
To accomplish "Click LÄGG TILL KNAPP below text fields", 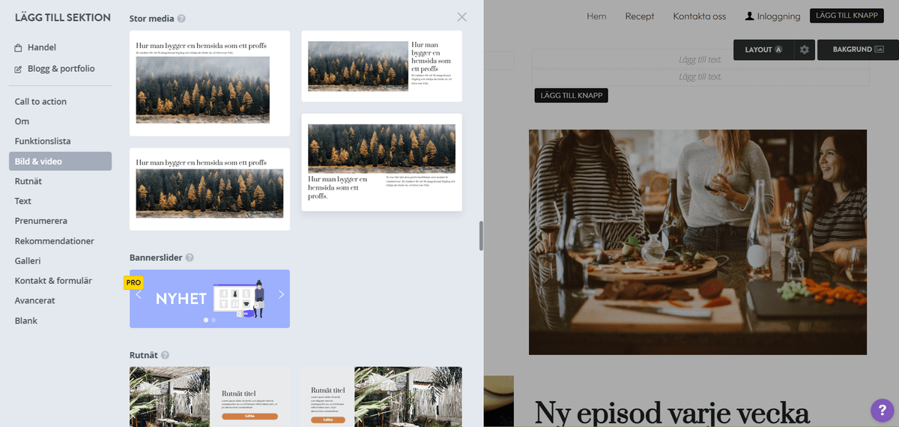I will click(x=571, y=95).
